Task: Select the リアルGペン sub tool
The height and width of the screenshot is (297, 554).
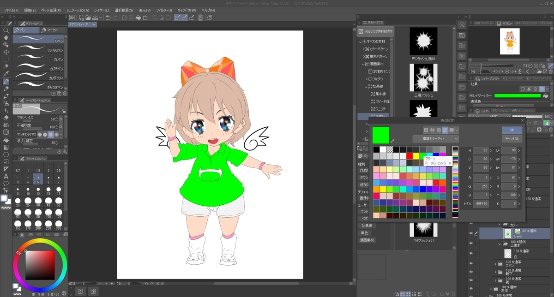Action: (38, 50)
